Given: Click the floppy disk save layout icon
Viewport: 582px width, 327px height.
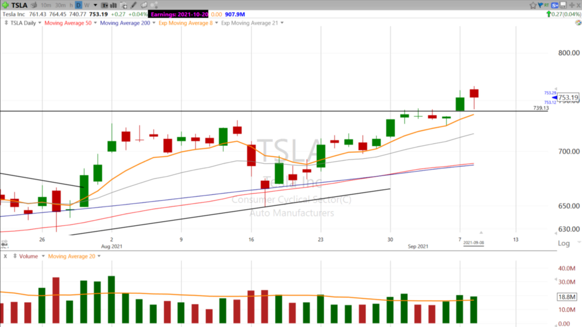Looking at the screenshot, I should click(563, 5).
